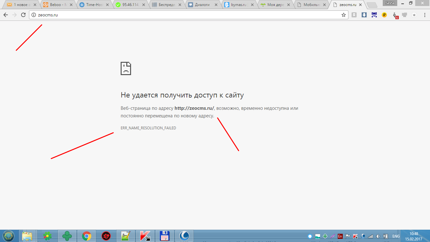Open a new tab
The width and height of the screenshot is (430, 242).
pyautogui.click(x=372, y=5)
